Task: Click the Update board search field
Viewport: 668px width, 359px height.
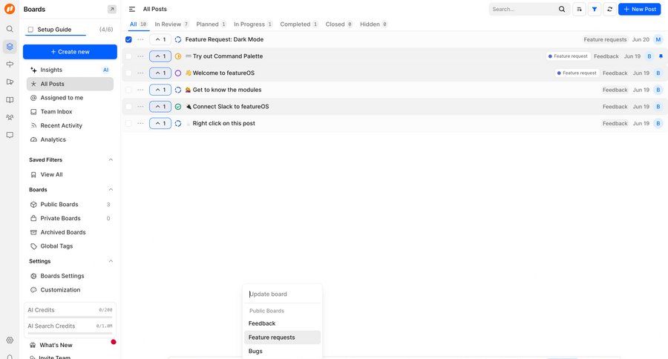Action: [282, 294]
